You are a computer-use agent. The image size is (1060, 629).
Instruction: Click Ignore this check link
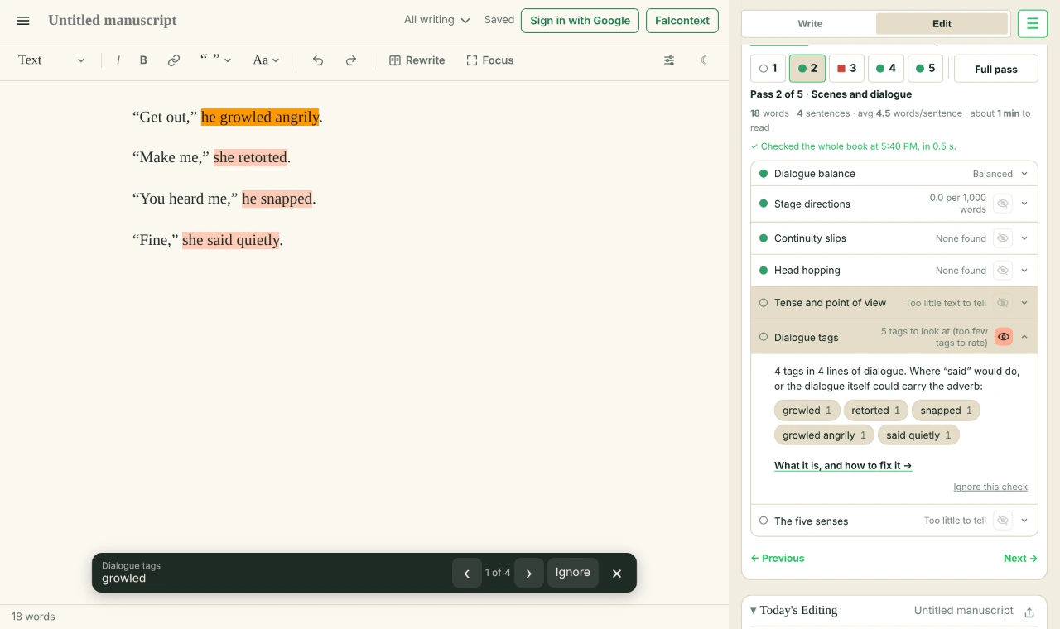990,487
